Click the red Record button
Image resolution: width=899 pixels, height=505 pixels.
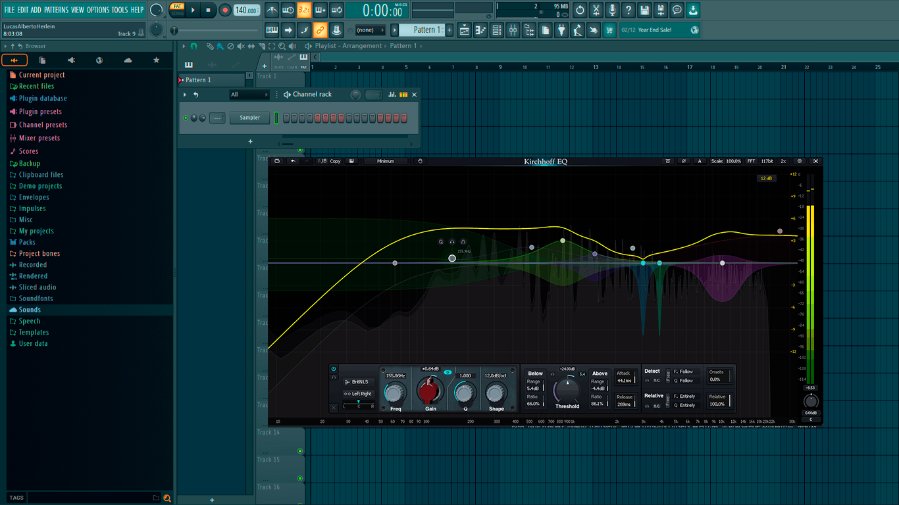click(x=225, y=10)
